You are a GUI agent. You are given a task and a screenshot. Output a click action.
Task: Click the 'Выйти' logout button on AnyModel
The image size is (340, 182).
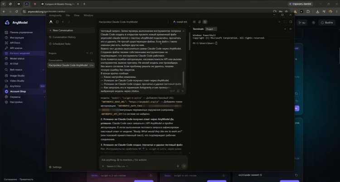coord(326,23)
